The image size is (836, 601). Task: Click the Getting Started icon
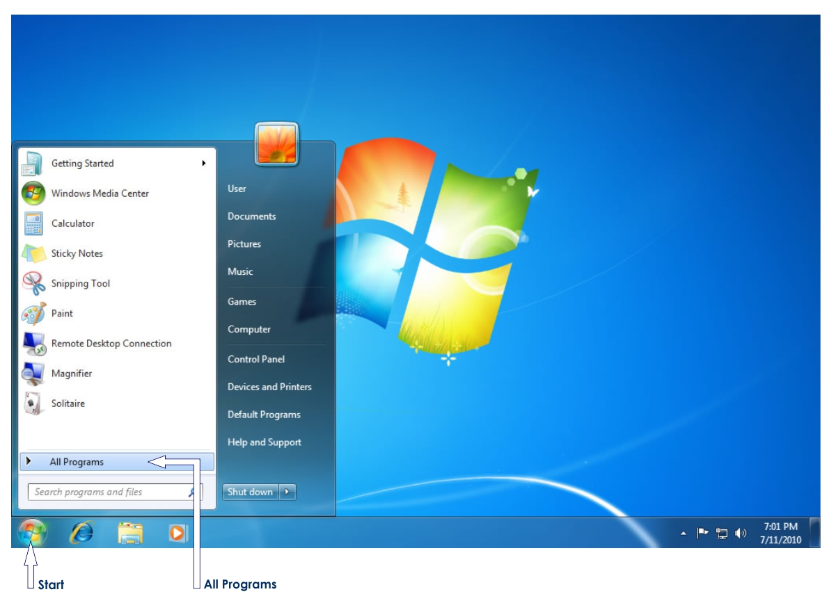coord(32,163)
